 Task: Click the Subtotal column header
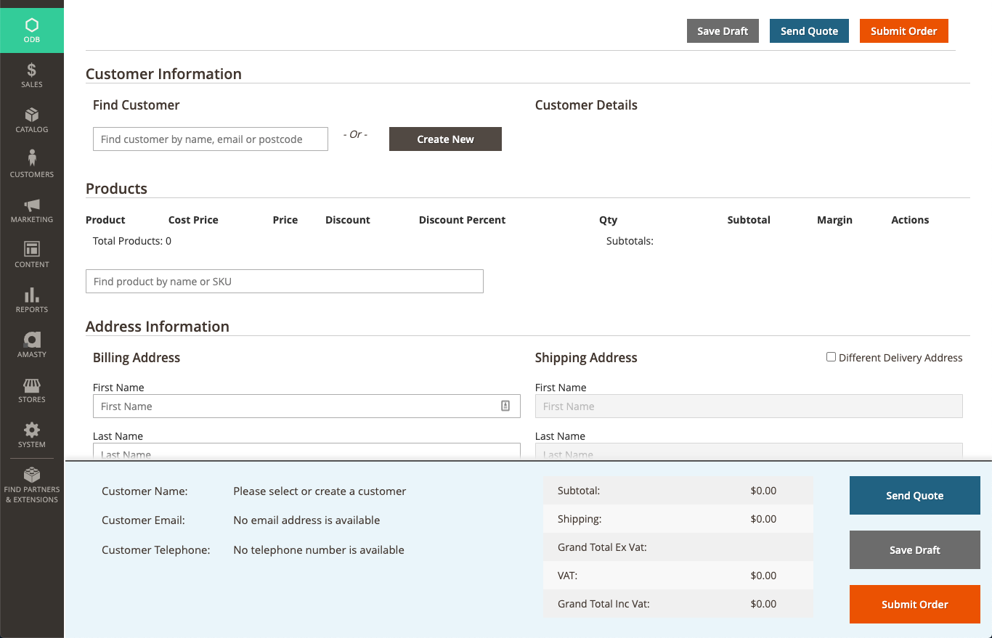click(749, 220)
